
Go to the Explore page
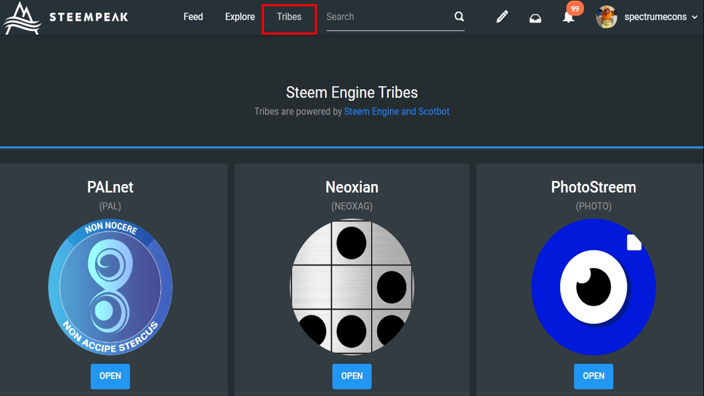click(x=240, y=16)
